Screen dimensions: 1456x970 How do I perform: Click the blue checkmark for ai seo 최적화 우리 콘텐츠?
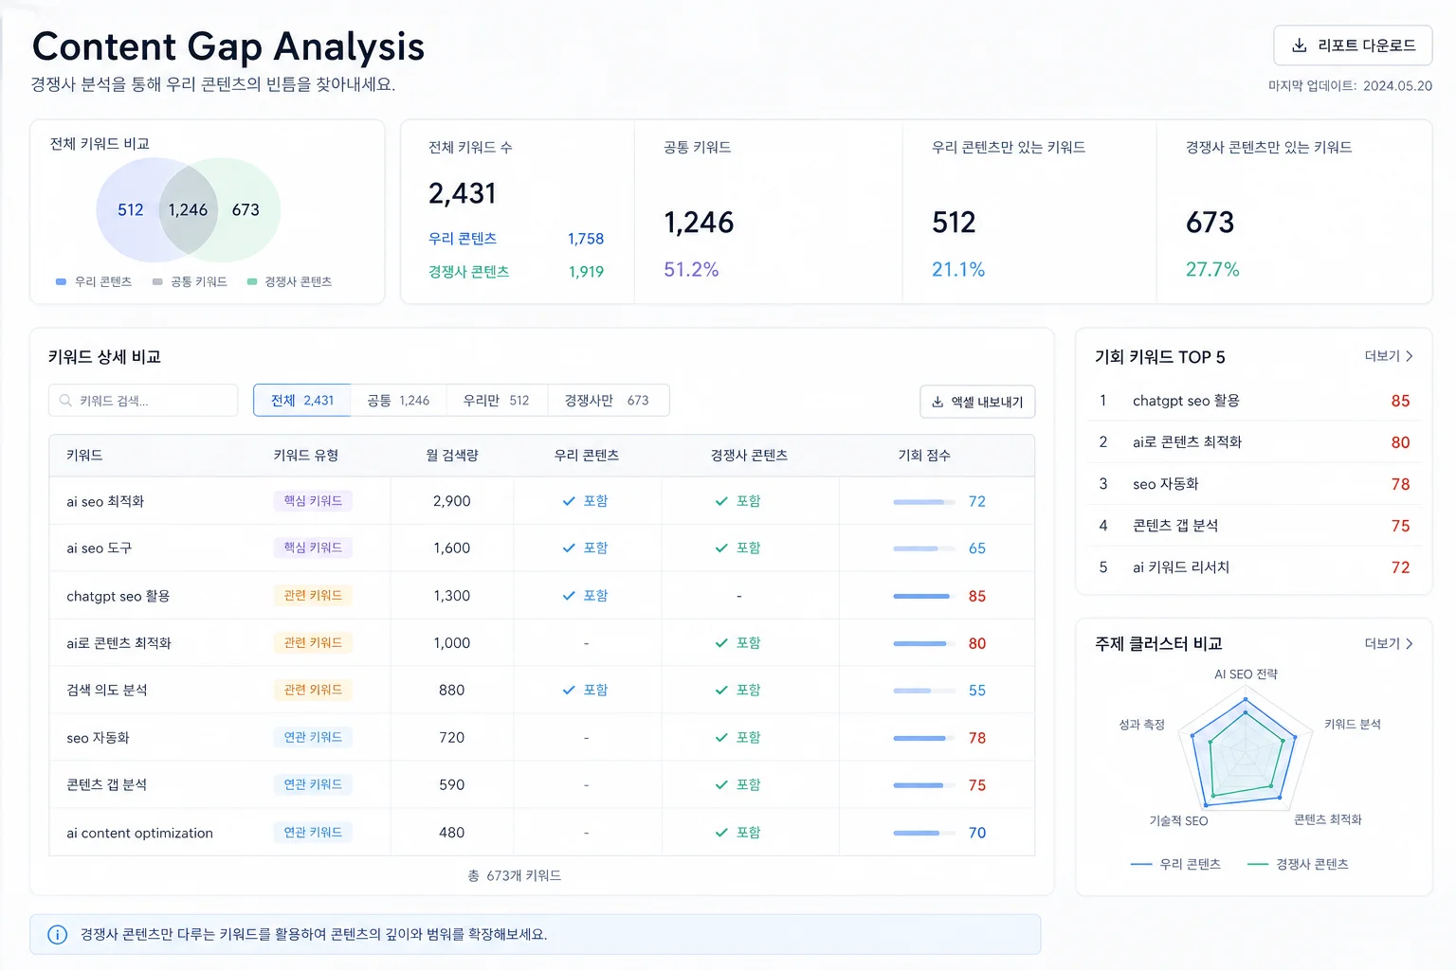pyautogui.click(x=569, y=501)
